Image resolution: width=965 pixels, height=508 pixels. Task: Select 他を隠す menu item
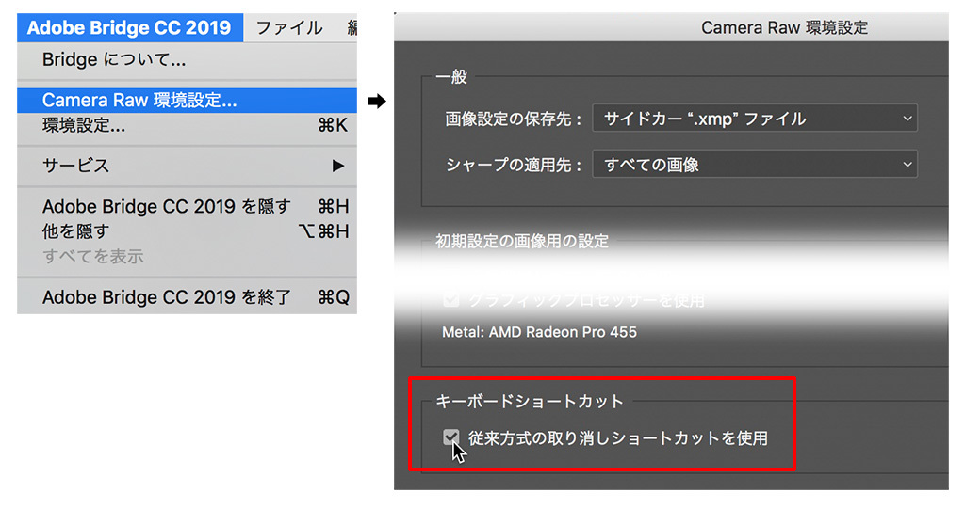pos(188,231)
